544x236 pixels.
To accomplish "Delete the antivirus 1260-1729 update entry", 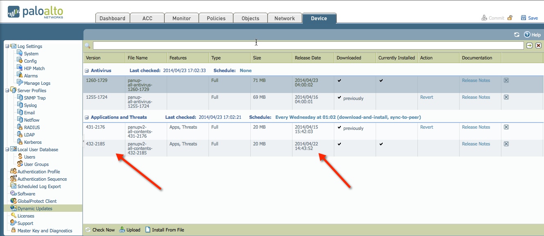I will tap(506, 80).
